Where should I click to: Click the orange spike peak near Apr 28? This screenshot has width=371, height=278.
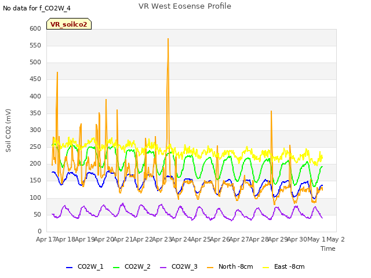pyautogui.click(x=271, y=111)
